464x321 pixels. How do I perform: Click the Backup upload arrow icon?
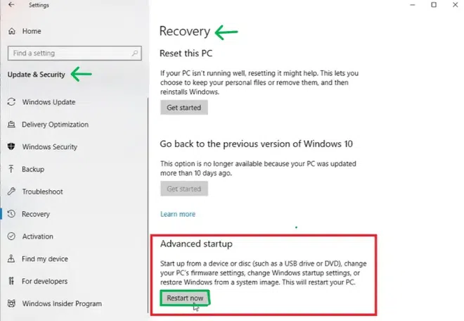11,170
